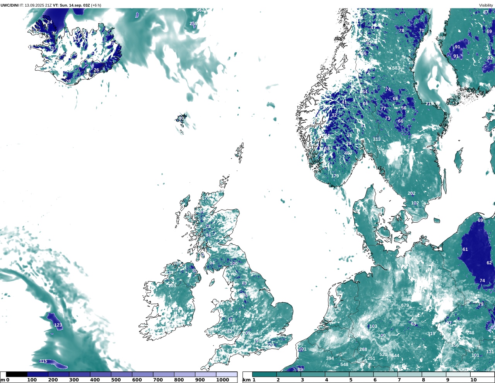Click the 26 value in southeast Iceland
The width and height of the screenshot is (495, 383).
coord(96,70)
